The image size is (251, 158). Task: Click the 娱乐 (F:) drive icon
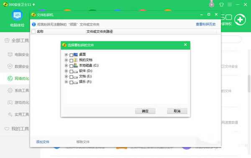[76, 82]
